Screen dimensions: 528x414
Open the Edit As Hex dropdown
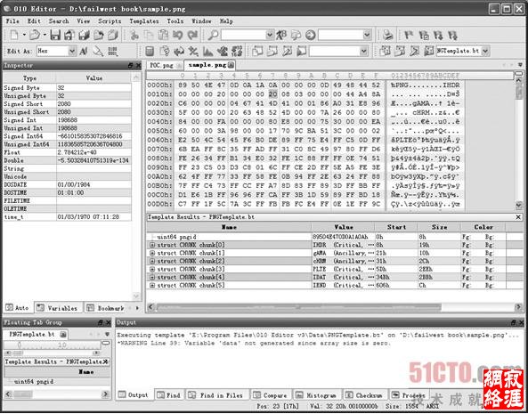point(72,51)
